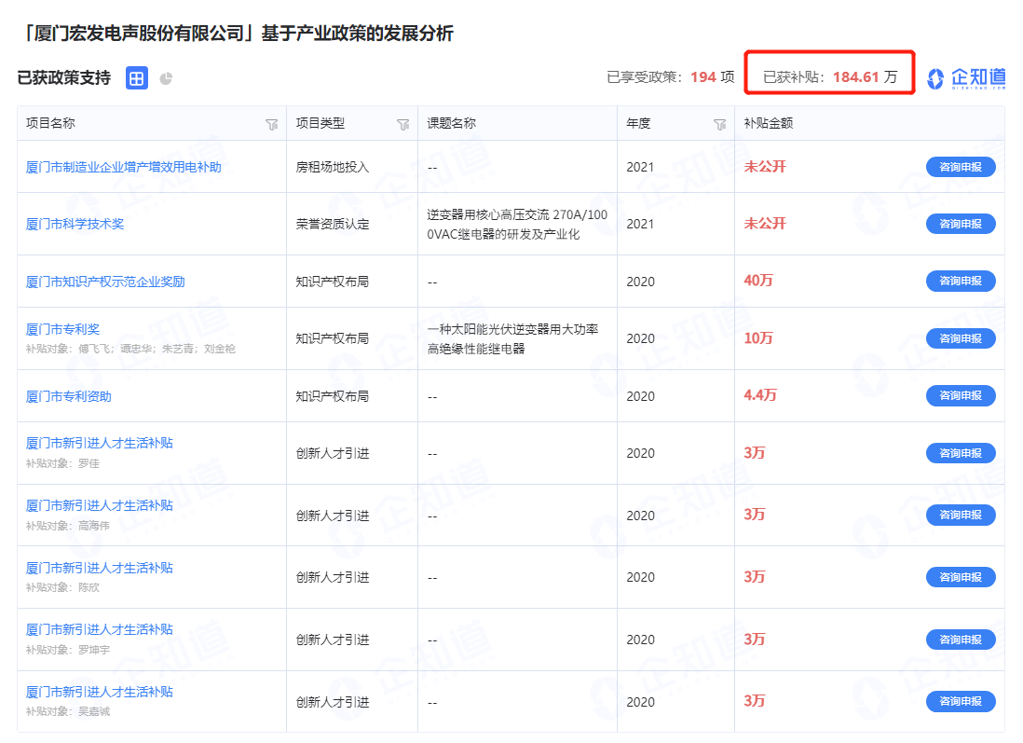The width and height of the screenshot is (1023, 743).
Task: Open the 厦门市制造业企业增产增效用电补助 link
Action: pos(123,167)
